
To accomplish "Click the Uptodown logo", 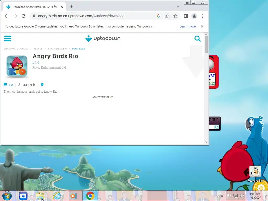I will click(x=103, y=38).
